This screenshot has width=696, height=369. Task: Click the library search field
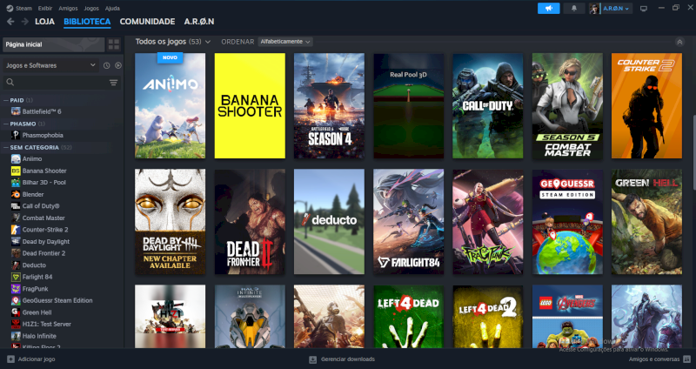pyautogui.click(x=62, y=82)
